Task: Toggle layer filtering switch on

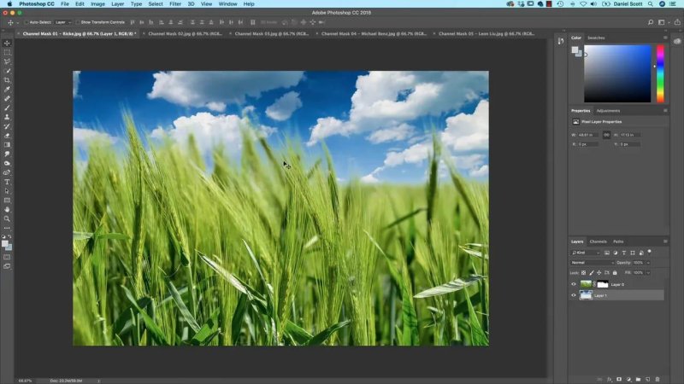Action: 650,252
